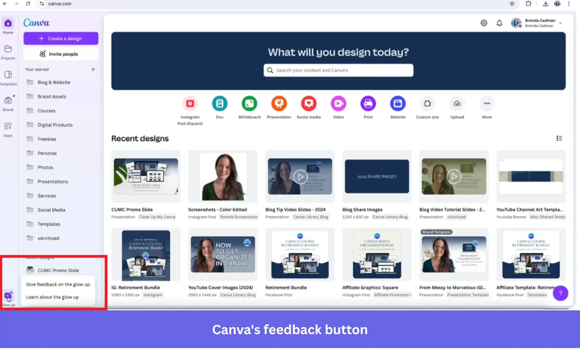Open the purple help question button
Screen dimensions: 580x349
pyautogui.click(x=560, y=293)
